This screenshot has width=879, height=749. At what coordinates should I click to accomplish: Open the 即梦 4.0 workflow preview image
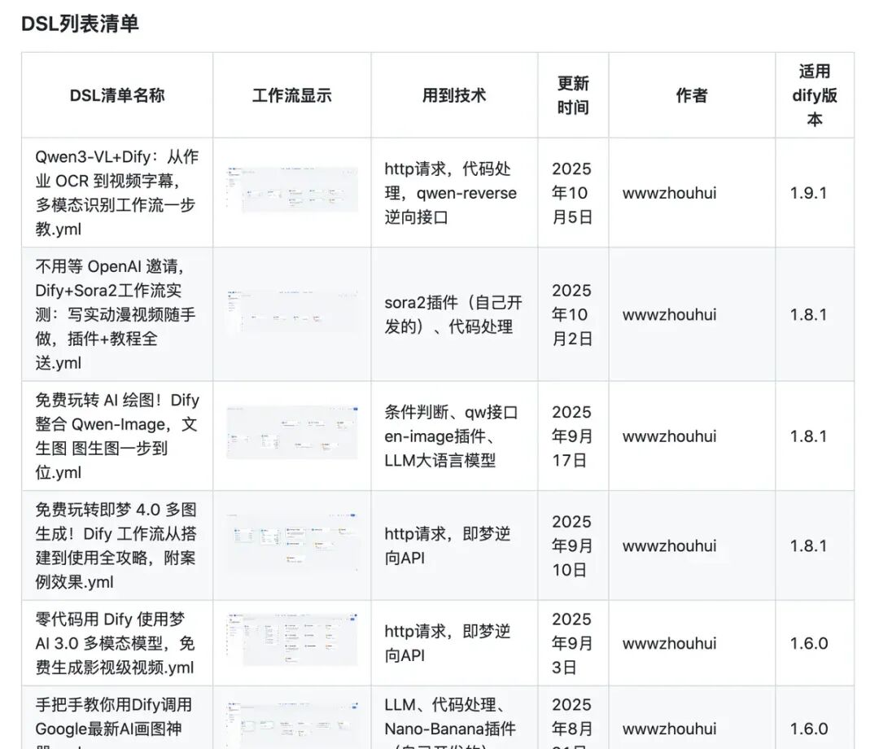click(291, 539)
